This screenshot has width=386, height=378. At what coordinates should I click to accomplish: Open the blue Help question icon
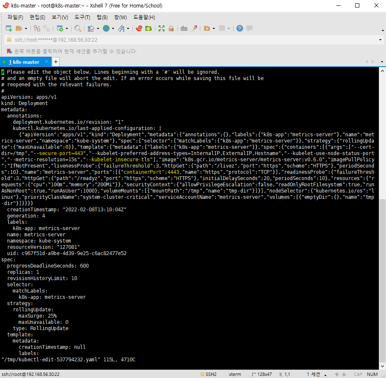[239, 28]
